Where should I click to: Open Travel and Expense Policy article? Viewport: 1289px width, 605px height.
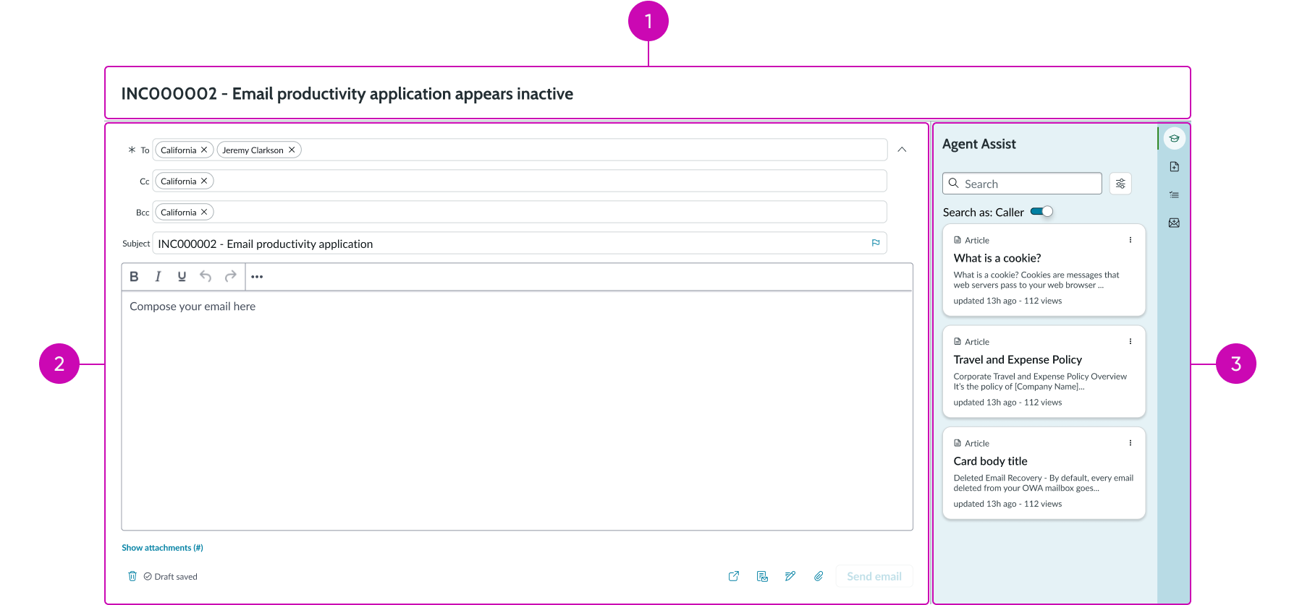tap(1044, 372)
